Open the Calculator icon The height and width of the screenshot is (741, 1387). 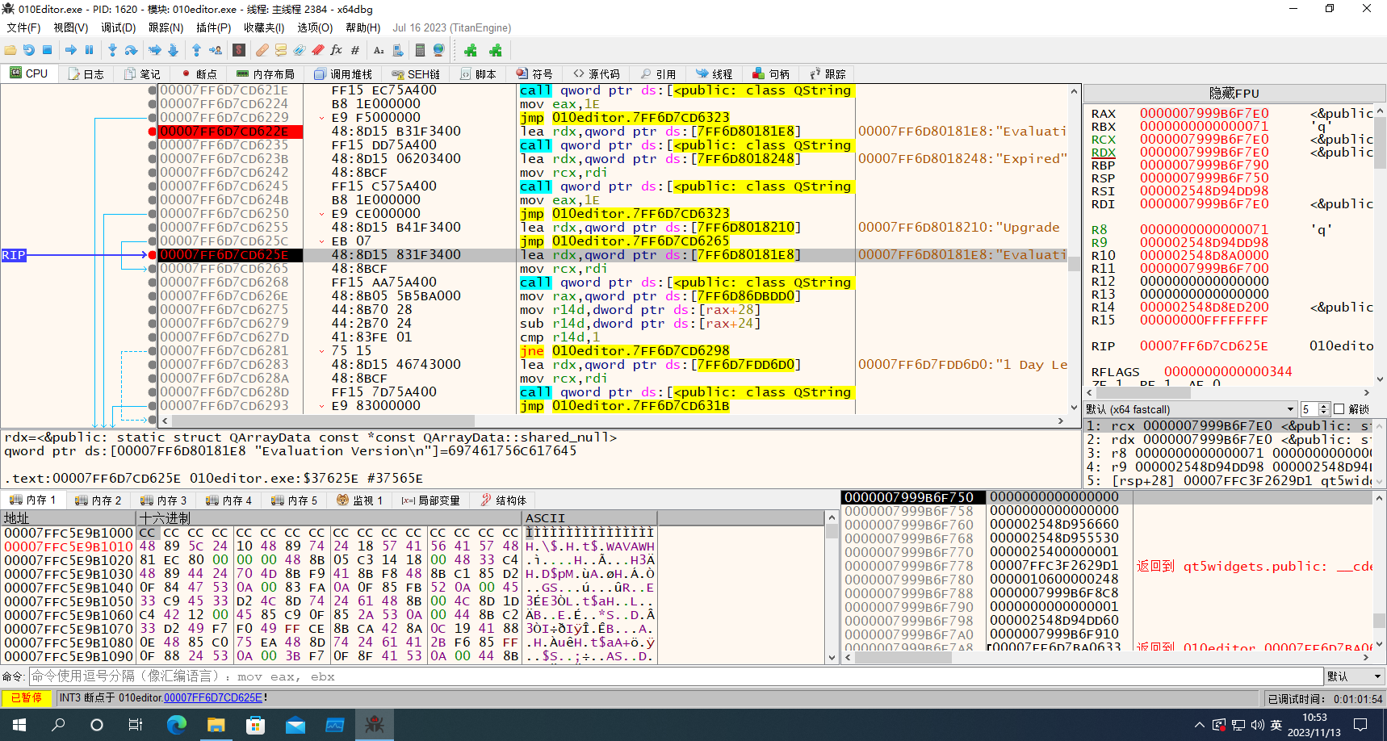tap(420, 50)
